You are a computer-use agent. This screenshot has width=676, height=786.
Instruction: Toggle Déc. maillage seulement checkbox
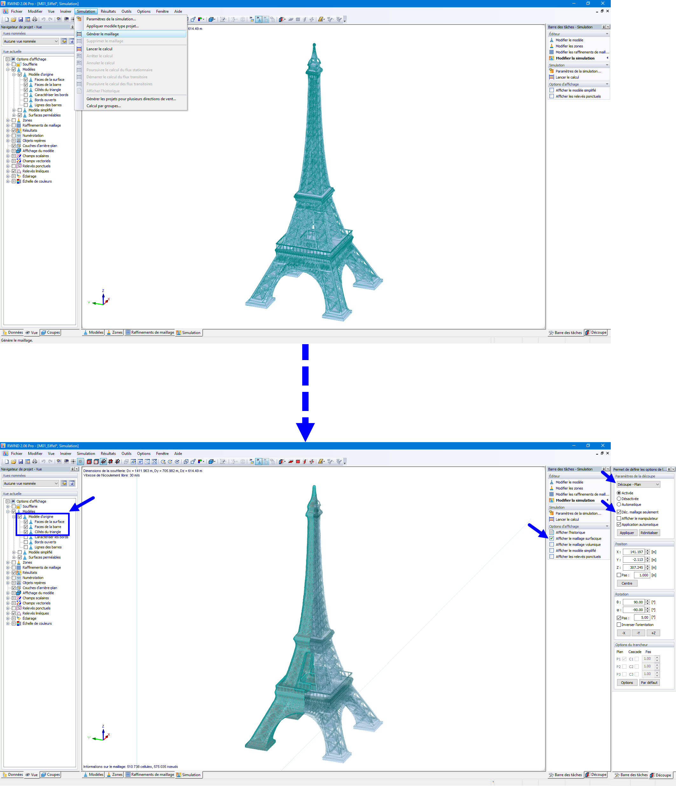tap(619, 512)
